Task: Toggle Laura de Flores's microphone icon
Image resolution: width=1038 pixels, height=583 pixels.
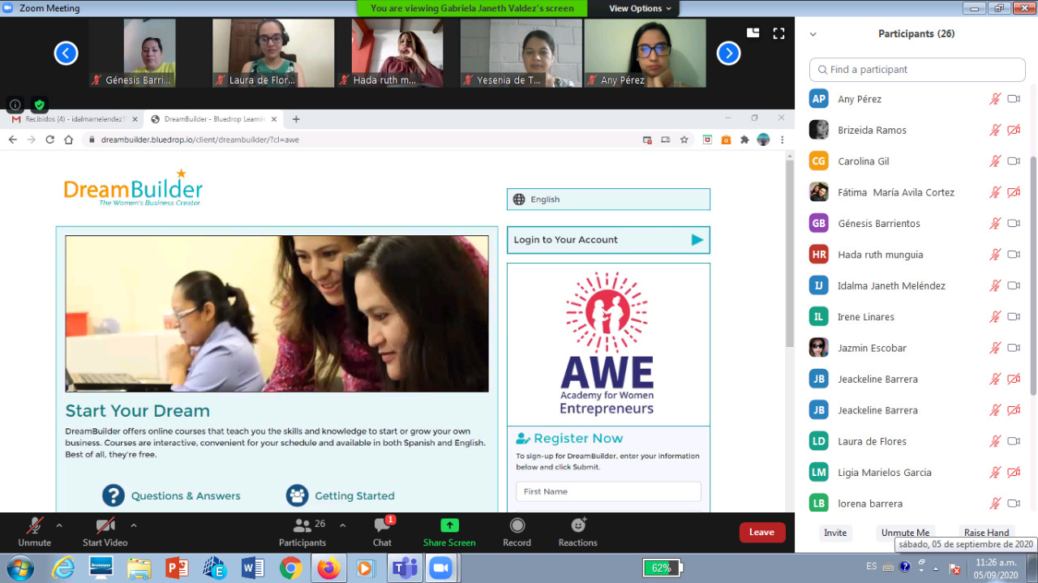Action: (995, 441)
